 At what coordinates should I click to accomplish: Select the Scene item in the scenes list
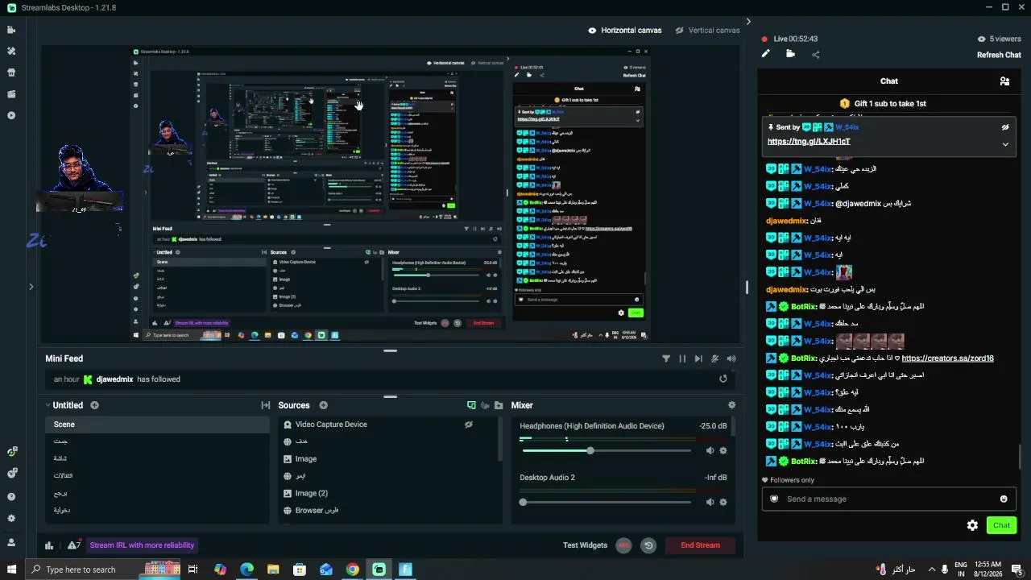(157, 425)
